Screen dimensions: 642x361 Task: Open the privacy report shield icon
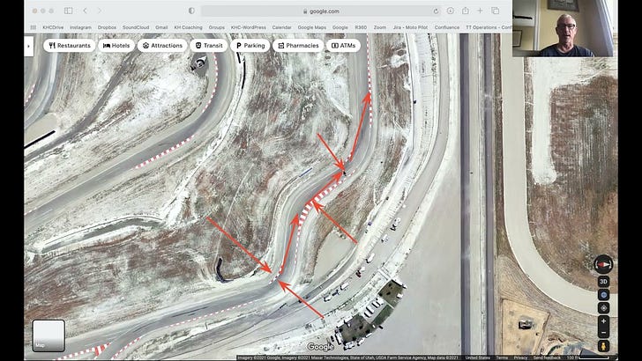tap(191, 11)
